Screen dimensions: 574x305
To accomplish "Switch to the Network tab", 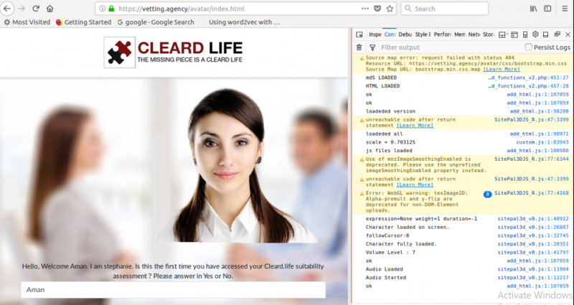I will click(474, 34).
